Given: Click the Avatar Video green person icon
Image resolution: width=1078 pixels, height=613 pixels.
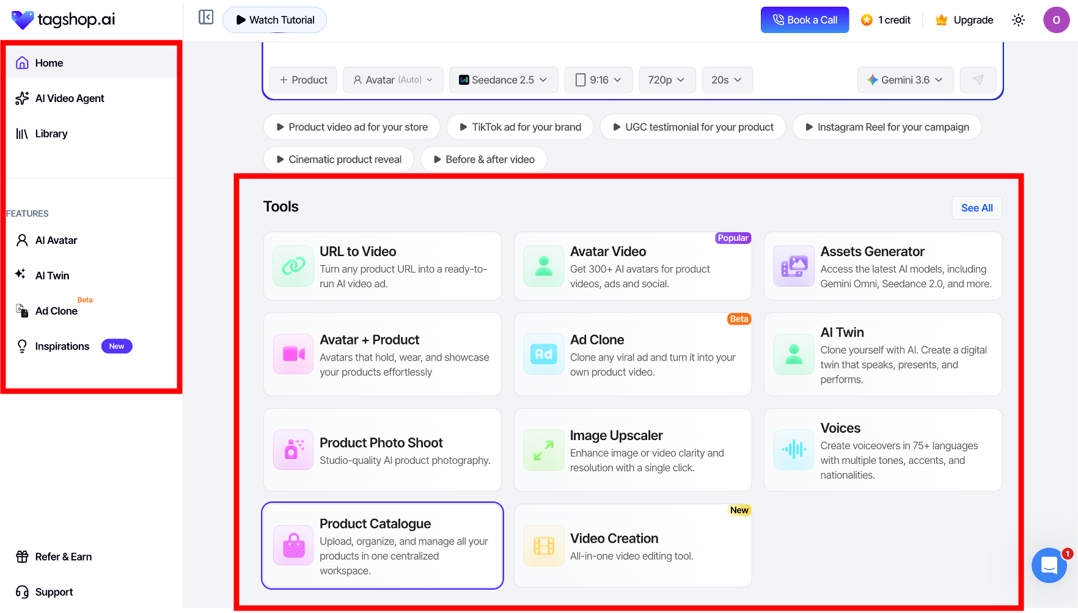Looking at the screenshot, I should click(x=544, y=266).
